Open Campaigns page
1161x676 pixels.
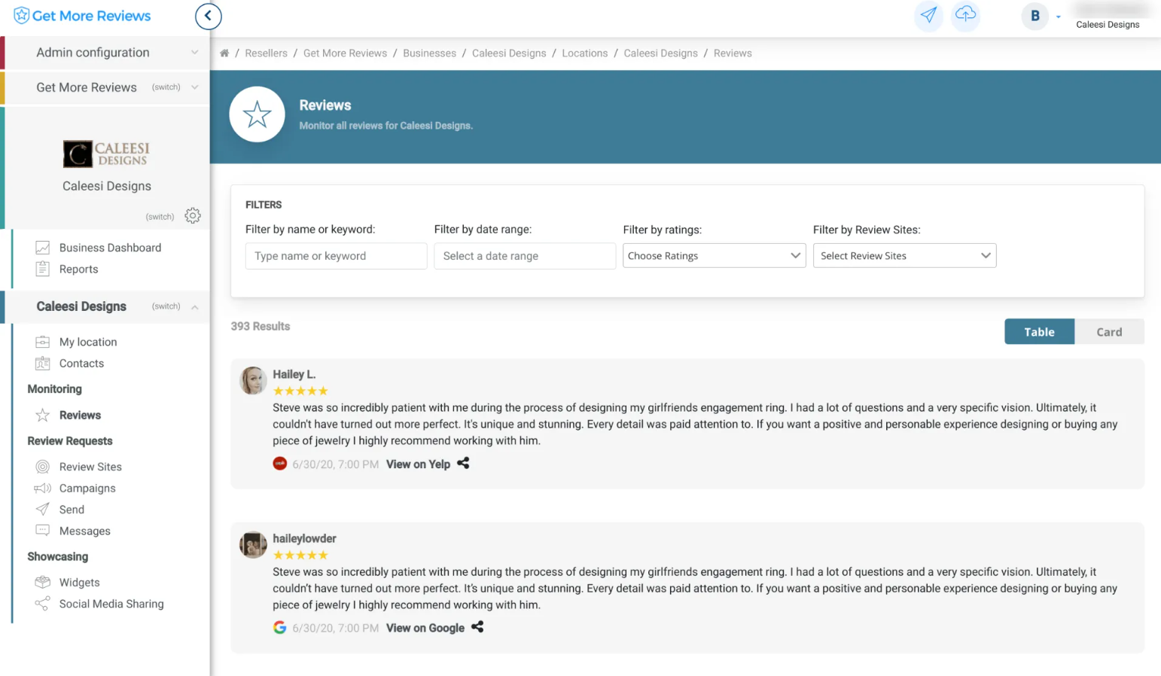coord(87,489)
